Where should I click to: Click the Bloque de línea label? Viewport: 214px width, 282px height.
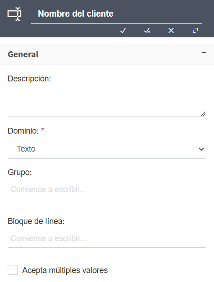click(36, 221)
